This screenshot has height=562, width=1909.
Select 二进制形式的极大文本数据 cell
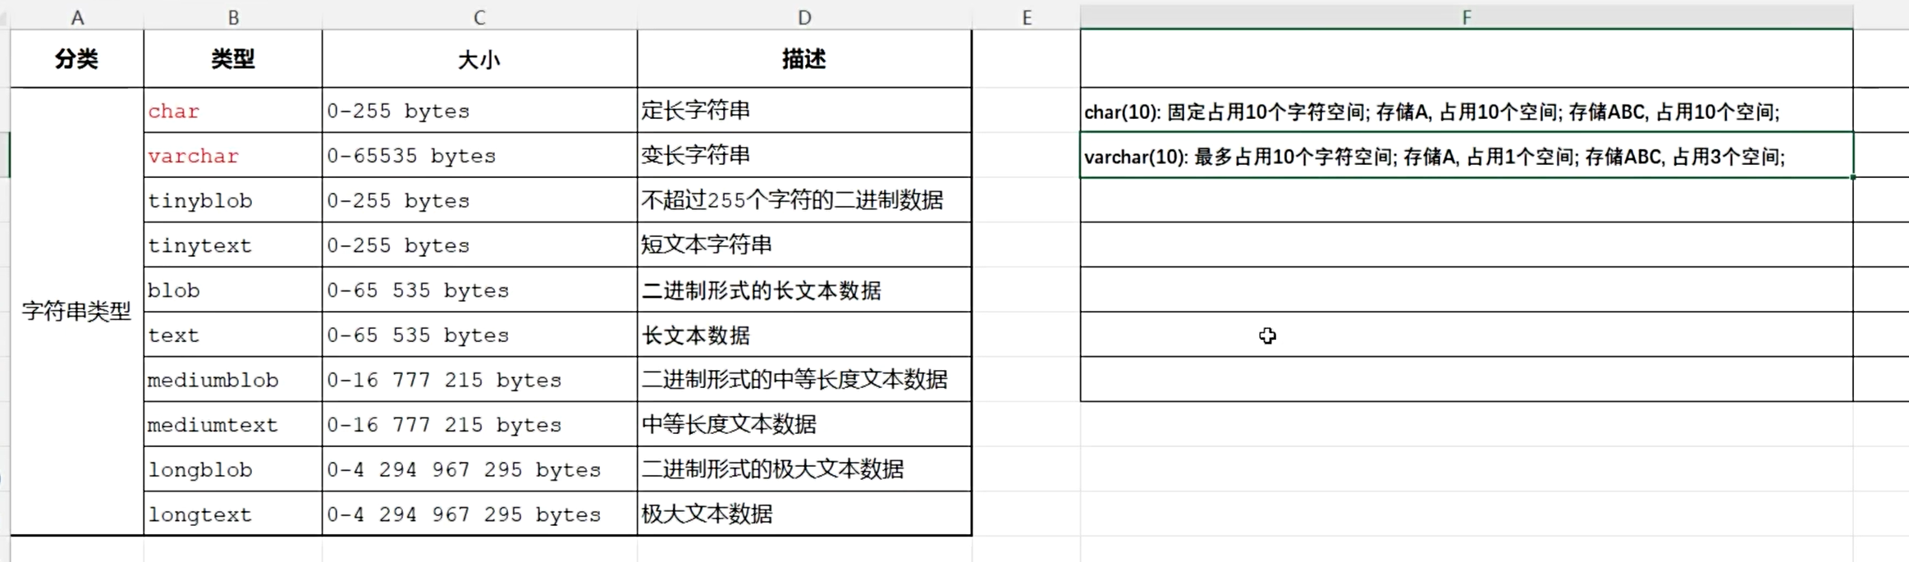(x=804, y=469)
